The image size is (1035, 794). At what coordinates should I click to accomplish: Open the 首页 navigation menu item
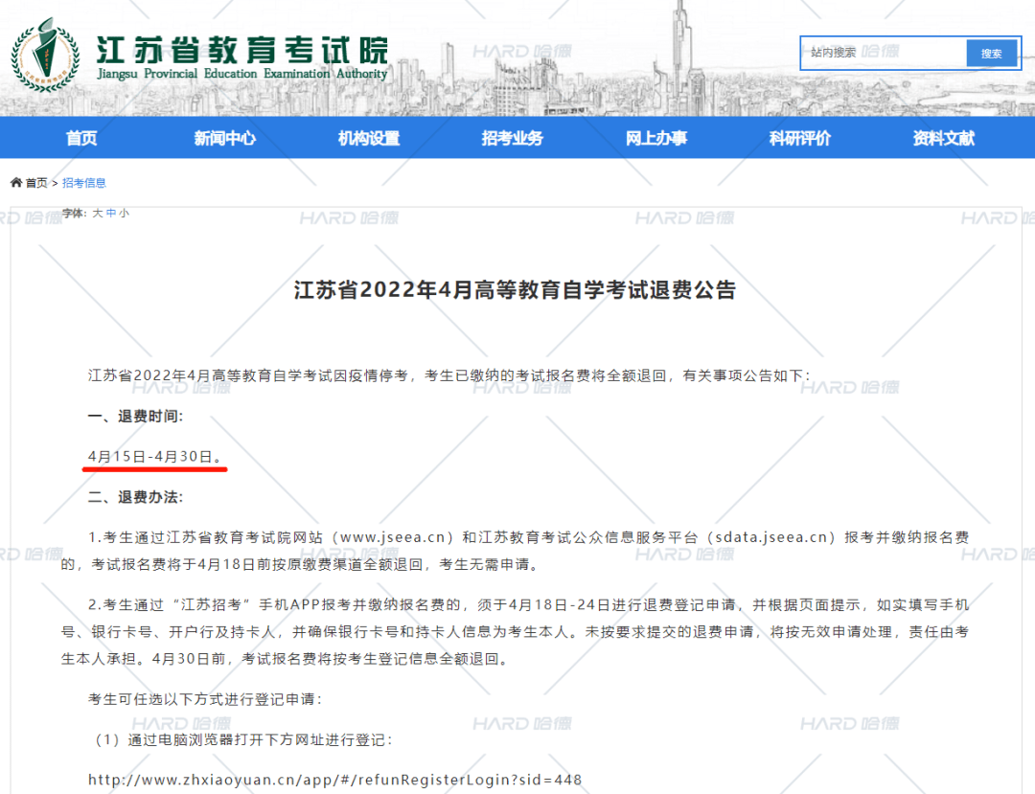coord(81,138)
